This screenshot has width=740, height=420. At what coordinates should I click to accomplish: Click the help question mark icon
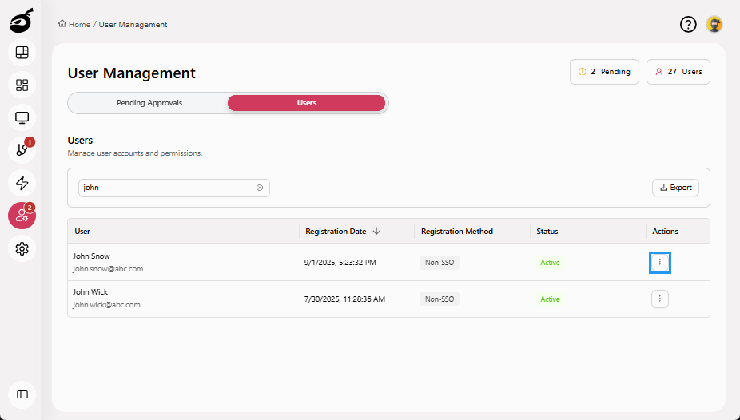pyautogui.click(x=688, y=25)
